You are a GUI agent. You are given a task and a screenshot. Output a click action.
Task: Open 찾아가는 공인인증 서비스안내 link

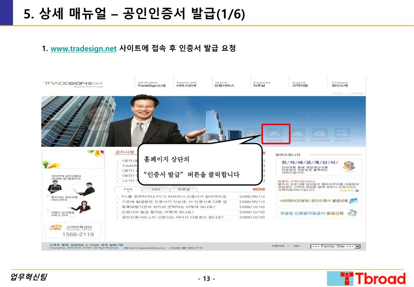(64, 198)
